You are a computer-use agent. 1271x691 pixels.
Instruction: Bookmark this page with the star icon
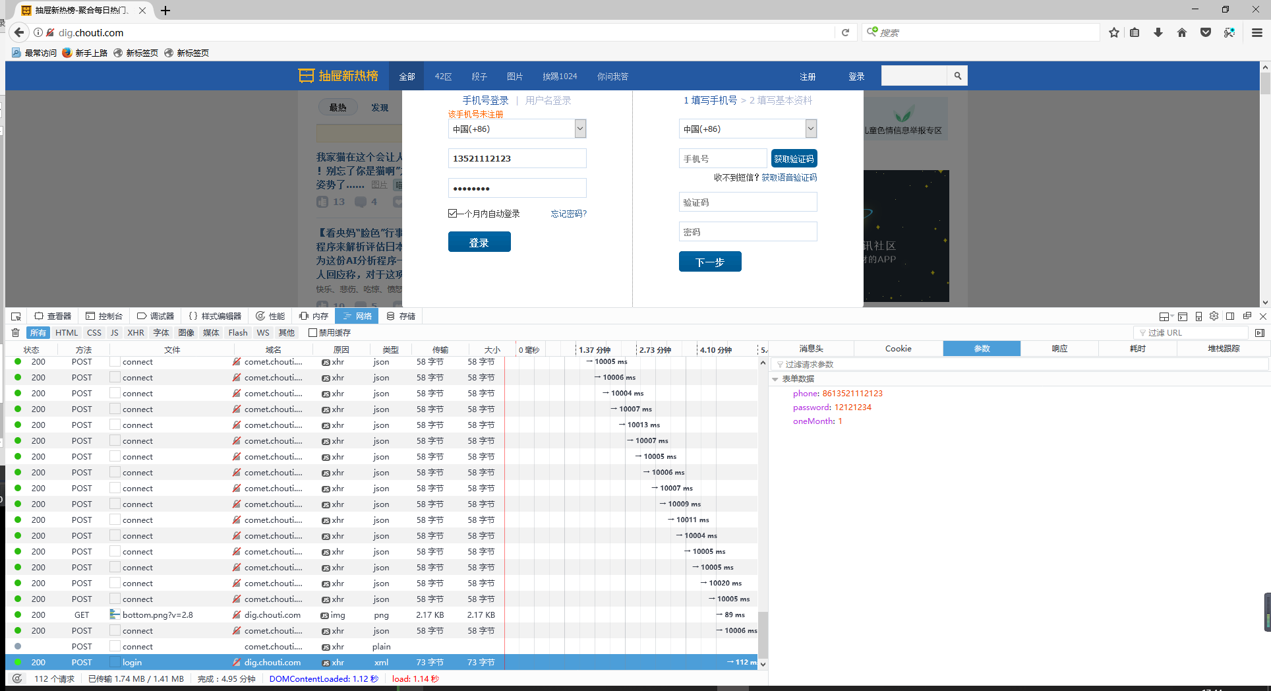point(1114,32)
